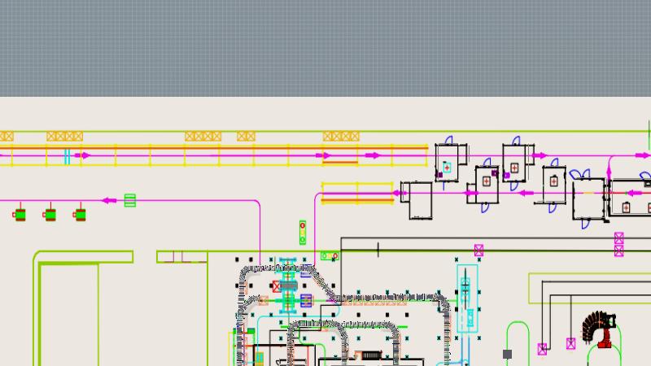Select the cyan-outlined vertical machine
Viewport: 651px width, 366px height.
[x=466, y=298]
